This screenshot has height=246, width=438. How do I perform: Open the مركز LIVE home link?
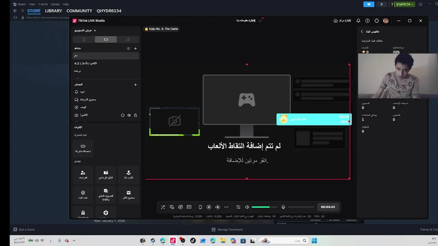[342, 20]
